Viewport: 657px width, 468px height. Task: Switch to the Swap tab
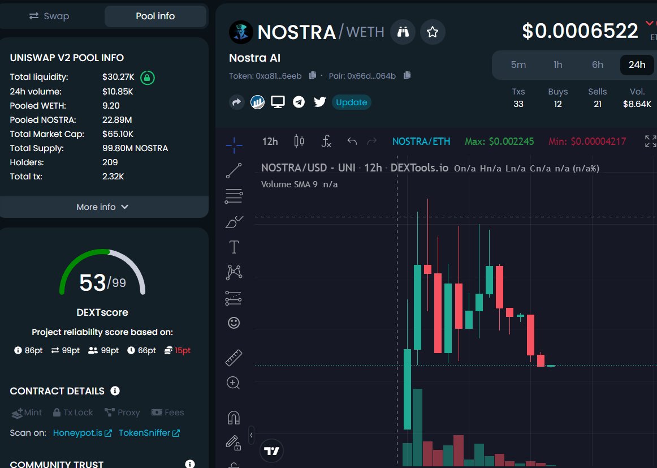[49, 16]
